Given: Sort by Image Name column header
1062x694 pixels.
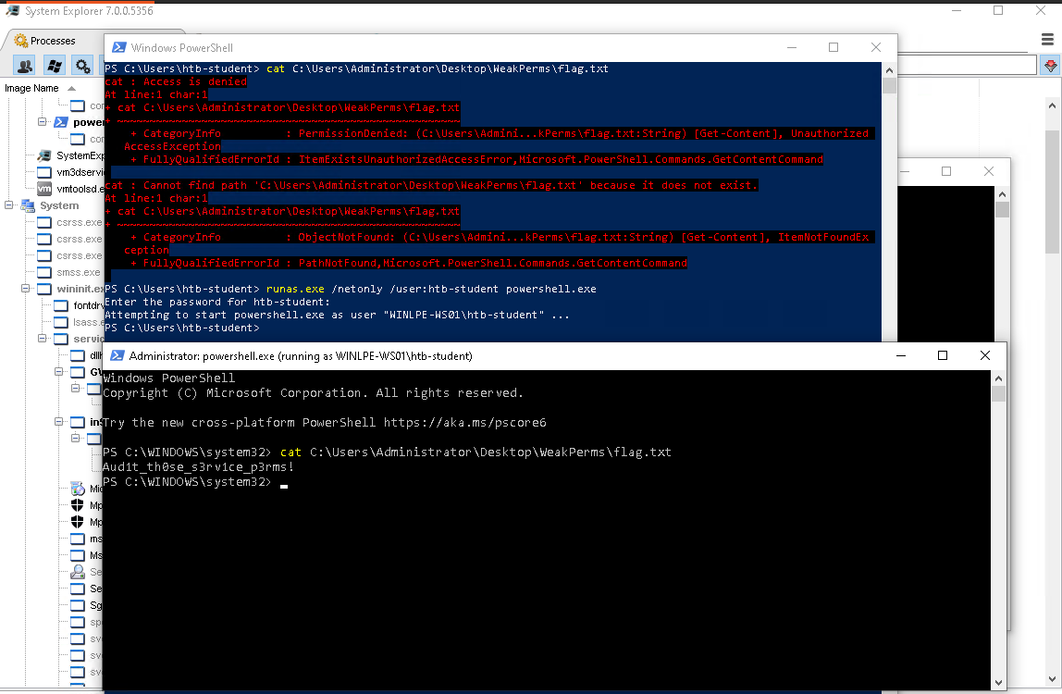Looking at the screenshot, I should [x=31, y=88].
